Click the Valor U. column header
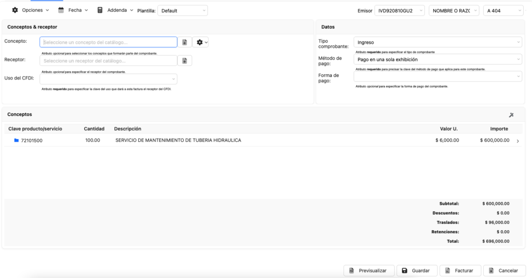 coord(449,129)
